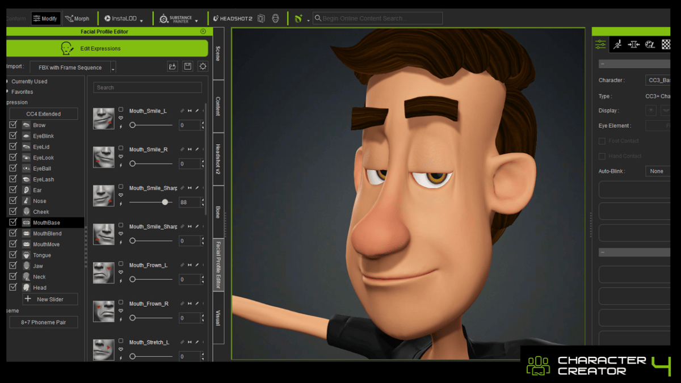Viewport: 681px width, 383px height.
Task: Click the mirror icon beside Mouth_Smile_R
Action: tap(190, 149)
